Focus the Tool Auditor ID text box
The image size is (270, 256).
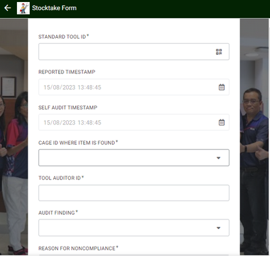(134, 193)
